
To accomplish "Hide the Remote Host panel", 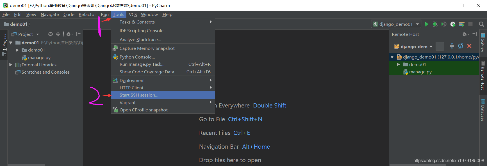I will (x=475, y=34).
